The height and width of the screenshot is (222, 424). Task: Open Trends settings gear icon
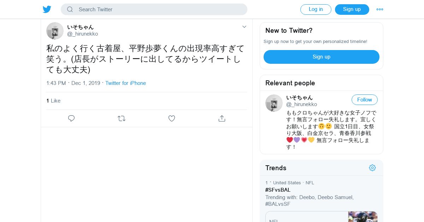372,168
